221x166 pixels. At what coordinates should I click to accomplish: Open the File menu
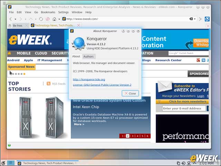pos(11,12)
